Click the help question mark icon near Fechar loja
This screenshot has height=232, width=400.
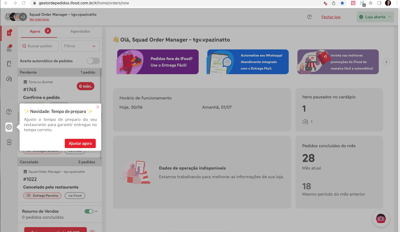point(309,17)
